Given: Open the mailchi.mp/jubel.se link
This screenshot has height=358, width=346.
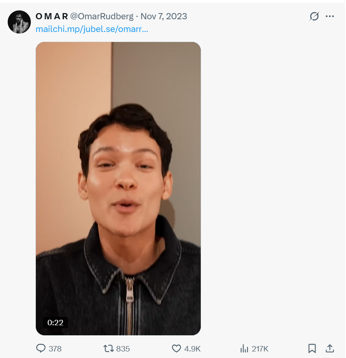Looking at the screenshot, I should point(92,29).
